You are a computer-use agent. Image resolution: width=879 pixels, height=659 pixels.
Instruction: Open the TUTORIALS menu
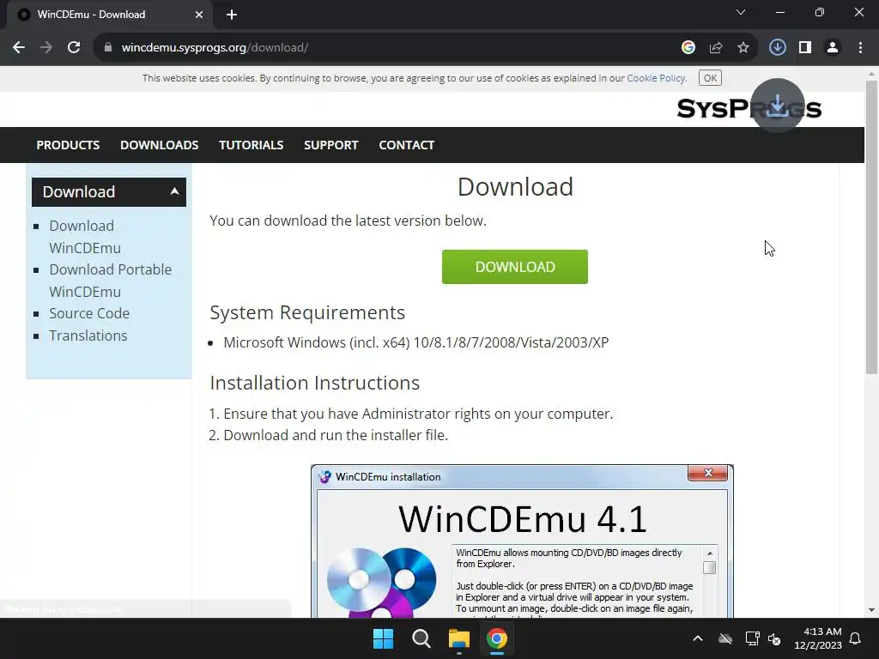tap(252, 145)
